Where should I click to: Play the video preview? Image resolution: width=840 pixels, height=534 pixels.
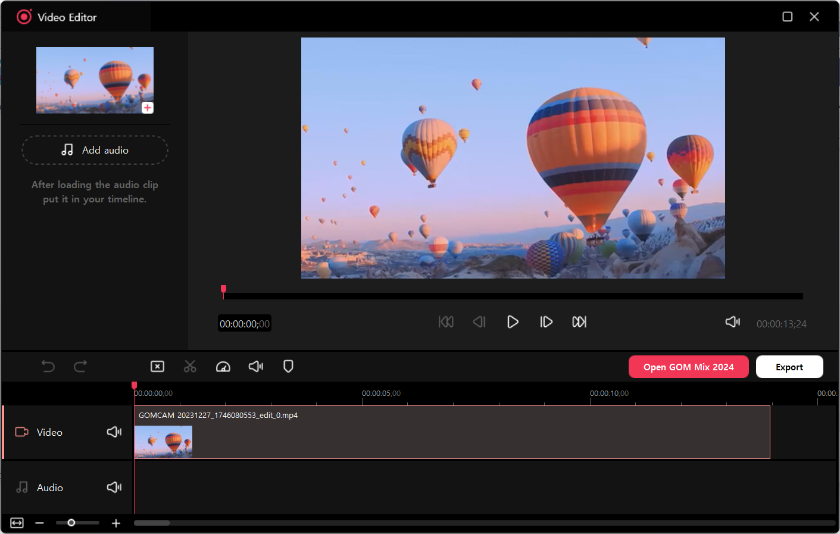pyautogui.click(x=513, y=322)
